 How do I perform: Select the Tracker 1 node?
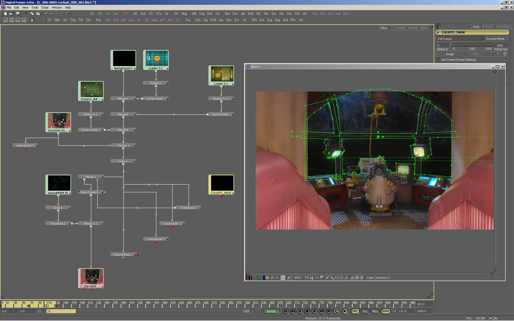coord(123,146)
